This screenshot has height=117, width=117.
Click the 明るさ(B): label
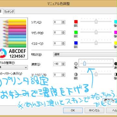[x=36, y=55]
